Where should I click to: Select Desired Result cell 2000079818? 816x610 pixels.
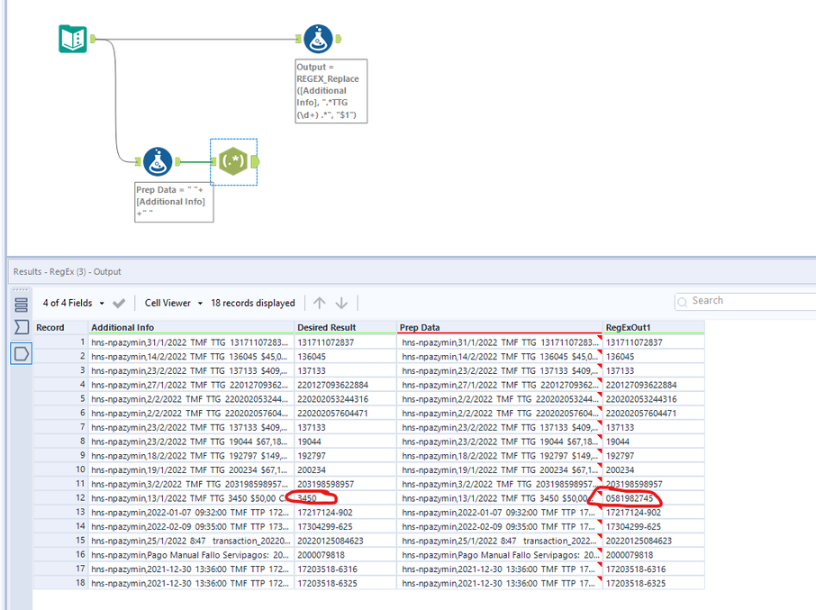tap(345, 555)
